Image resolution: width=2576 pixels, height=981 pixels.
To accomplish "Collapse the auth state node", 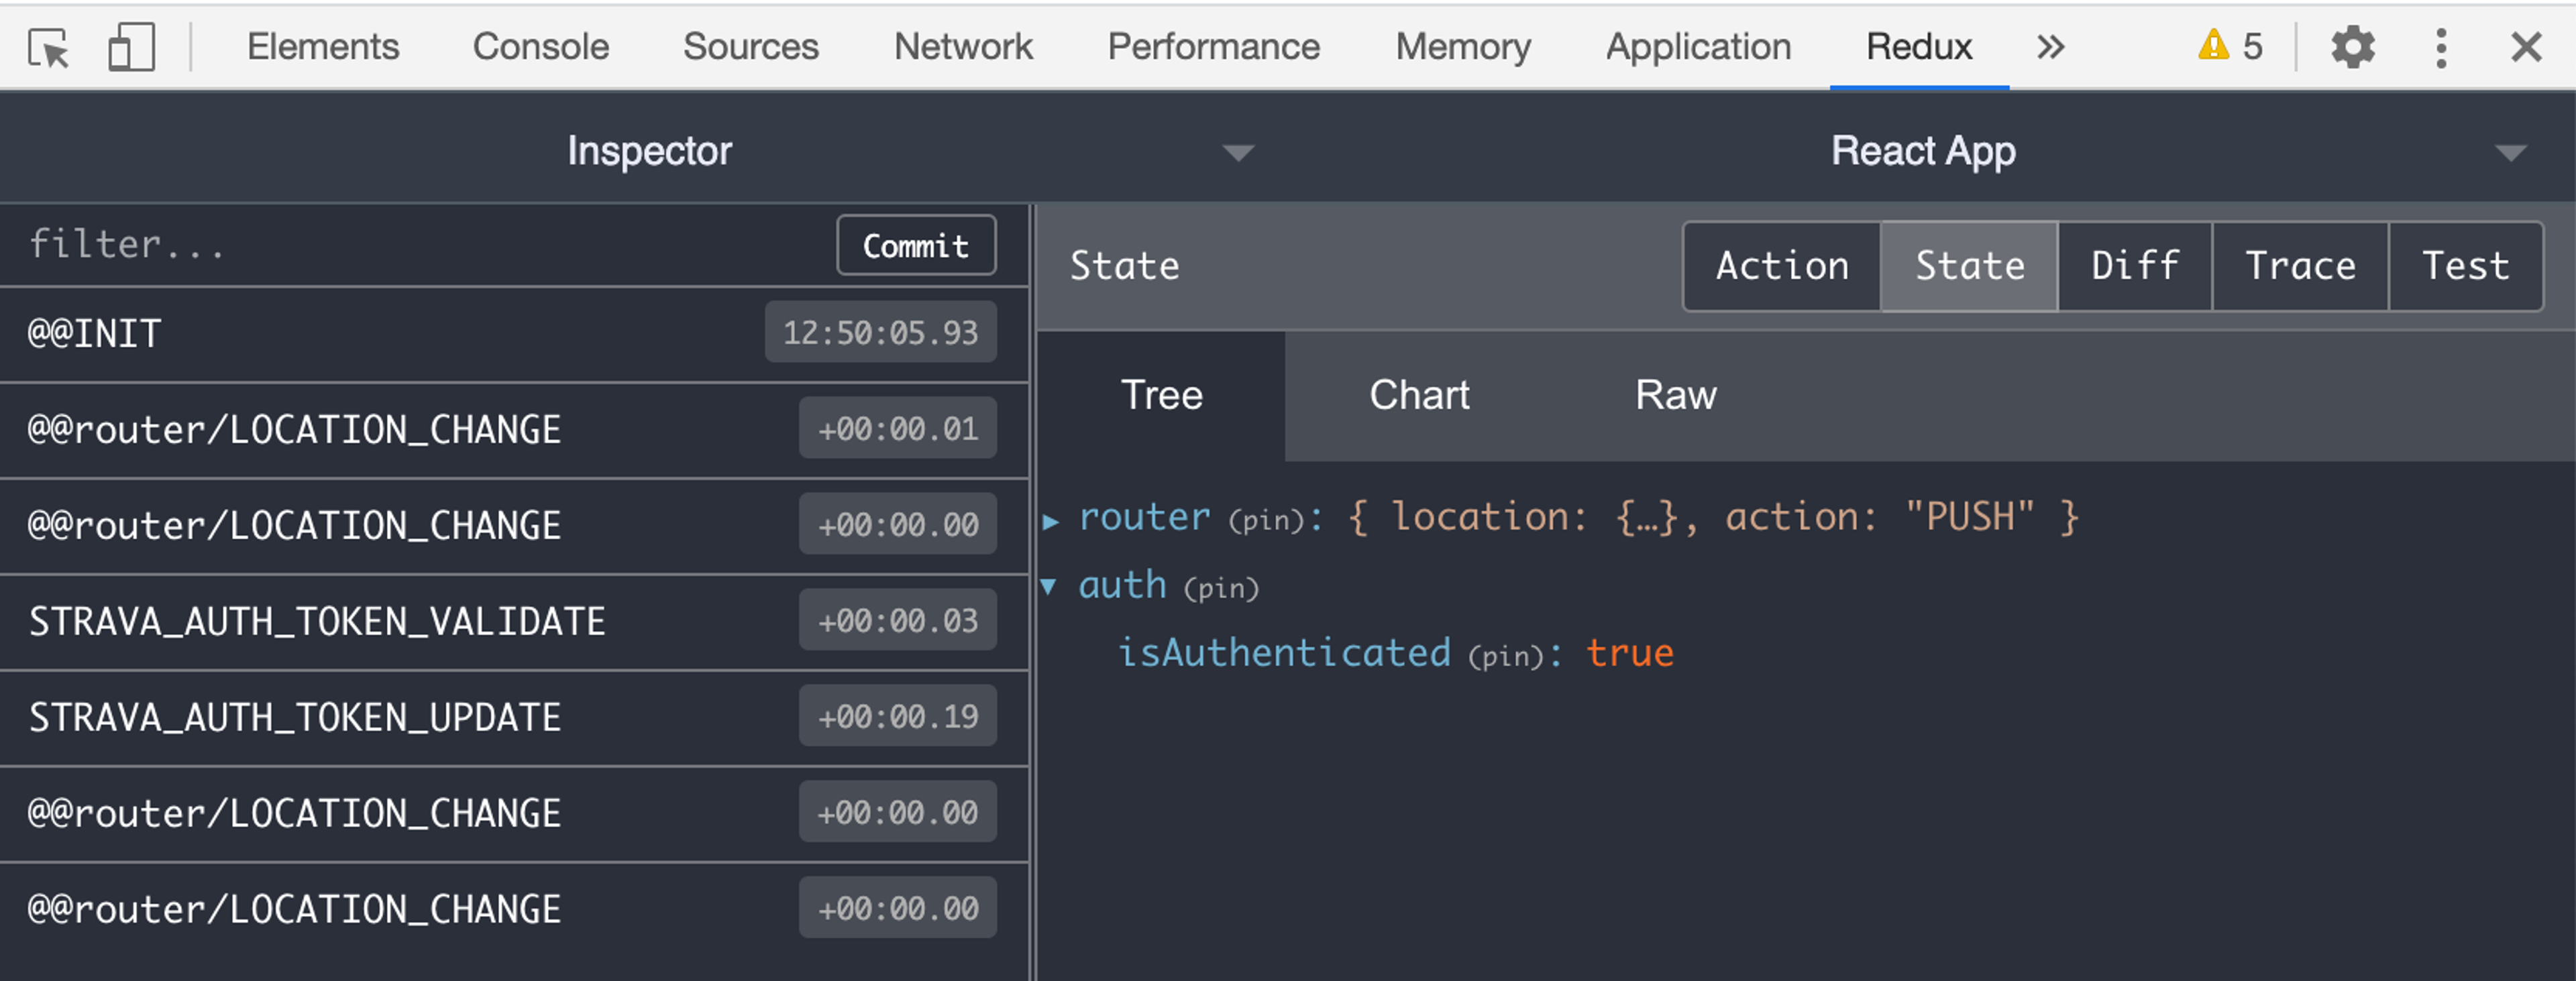I will [1048, 587].
